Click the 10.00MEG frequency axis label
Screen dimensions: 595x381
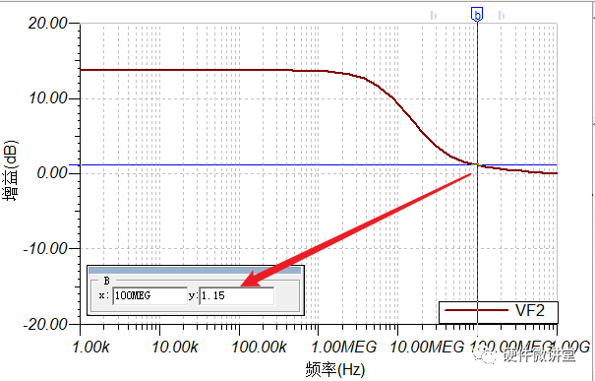tap(427, 347)
